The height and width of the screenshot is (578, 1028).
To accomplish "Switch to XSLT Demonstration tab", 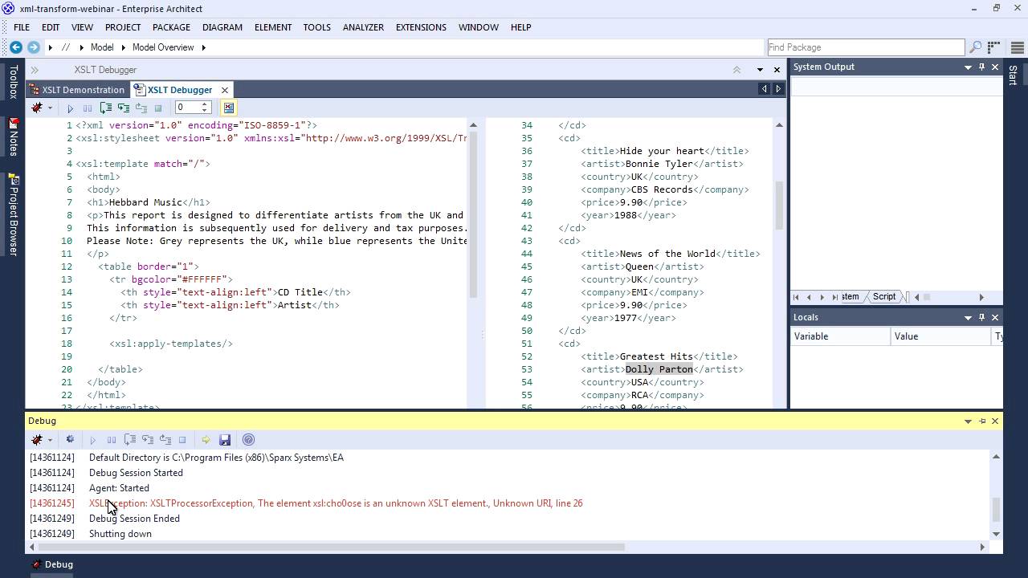I will tap(76, 90).
